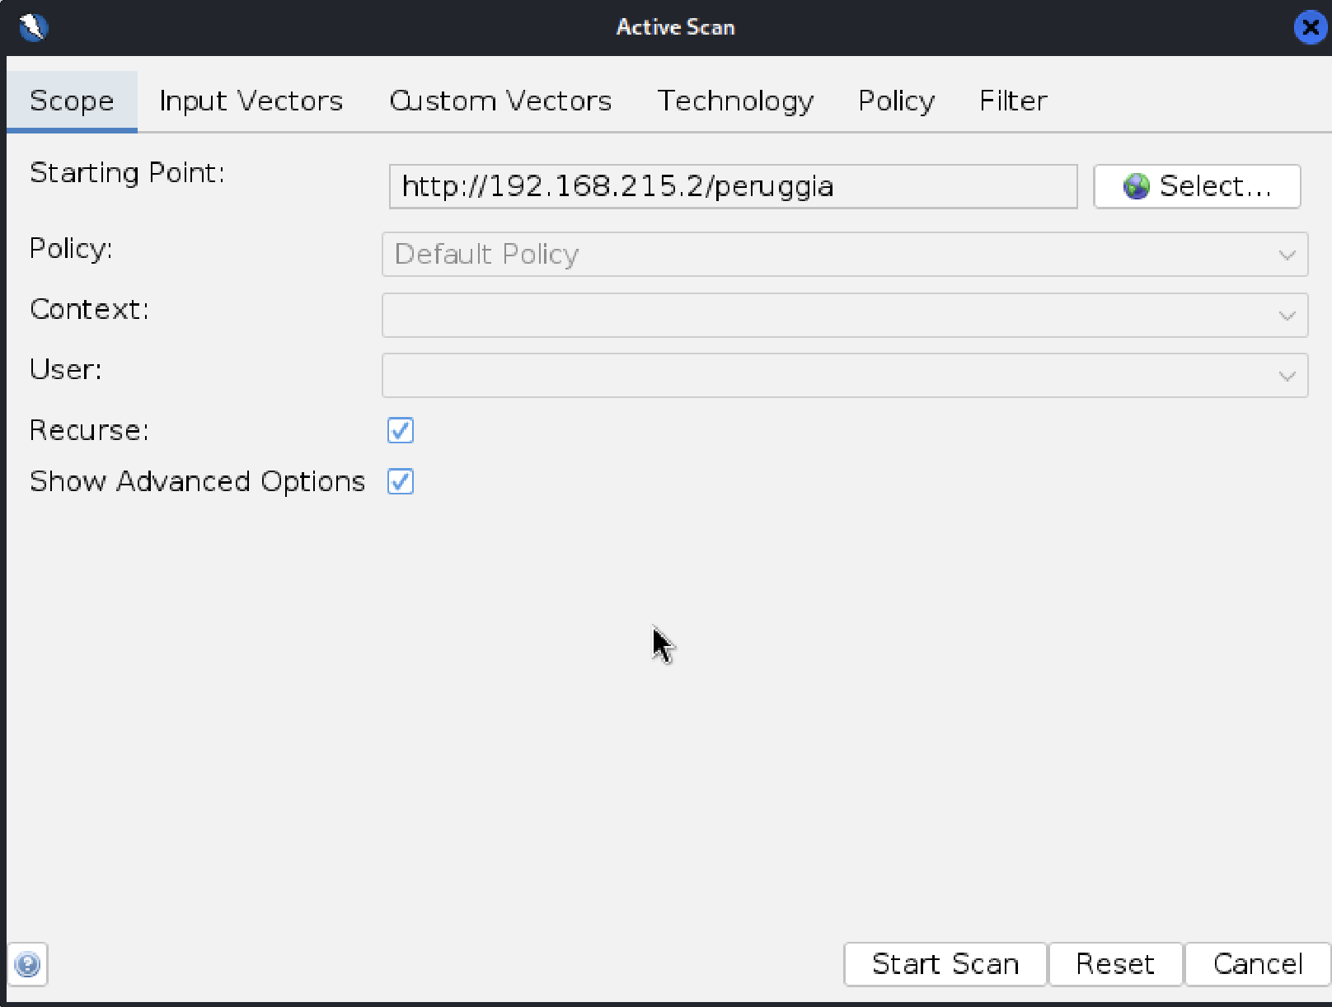The image size is (1332, 1007).
Task: Click the Starting Point URL field
Action: click(x=733, y=186)
